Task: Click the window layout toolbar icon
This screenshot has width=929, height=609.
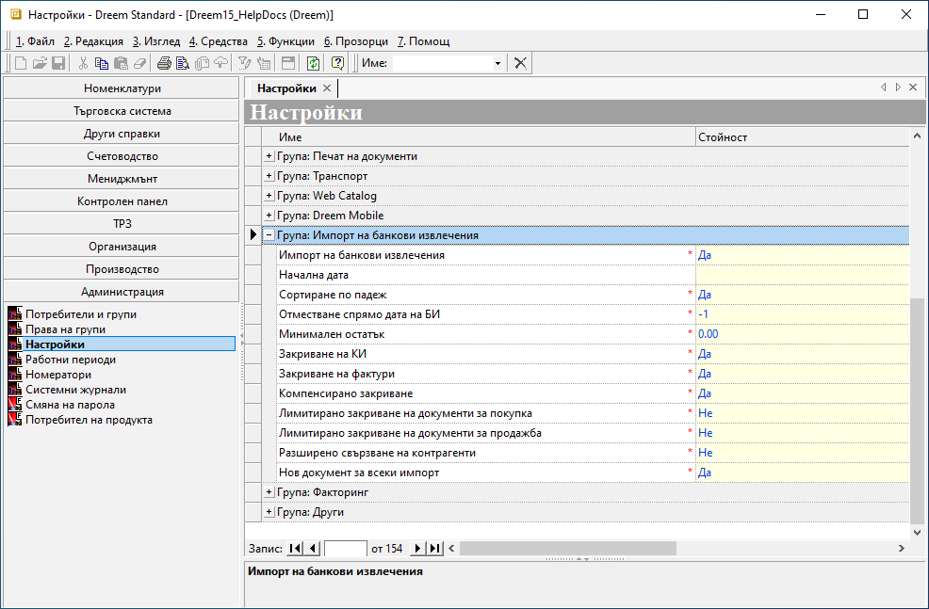Action: 288,63
